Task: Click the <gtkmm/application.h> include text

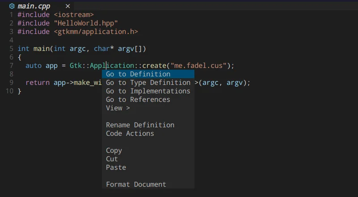Action: click(x=96, y=32)
